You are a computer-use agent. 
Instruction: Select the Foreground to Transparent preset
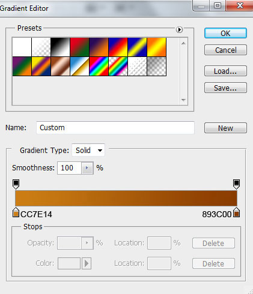(41, 47)
